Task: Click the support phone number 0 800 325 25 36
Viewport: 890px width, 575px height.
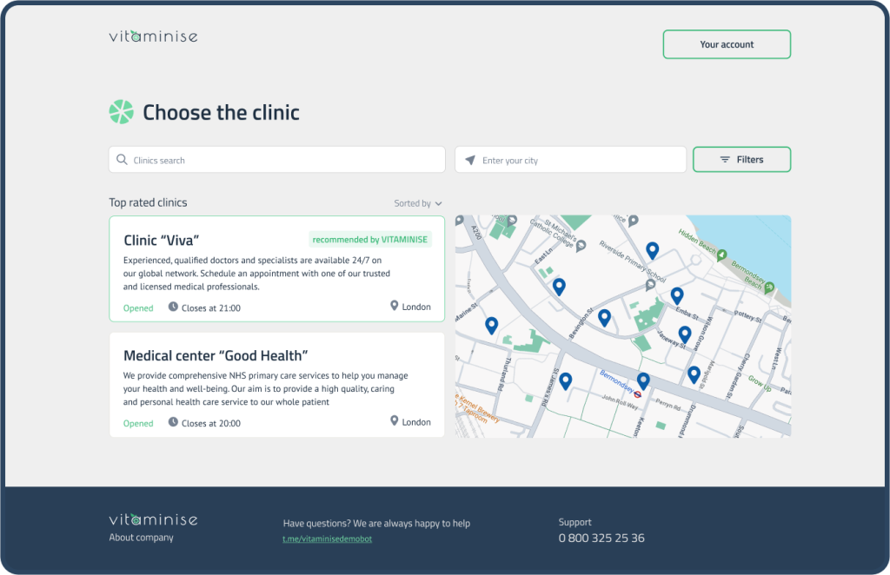Action: (x=601, y=539)
